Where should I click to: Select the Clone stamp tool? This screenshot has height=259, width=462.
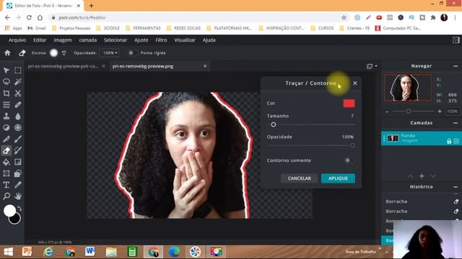6,116
